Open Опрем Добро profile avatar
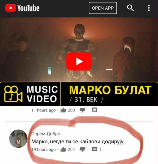The height and width of the screenshot is (164, 158). [18, 139]
